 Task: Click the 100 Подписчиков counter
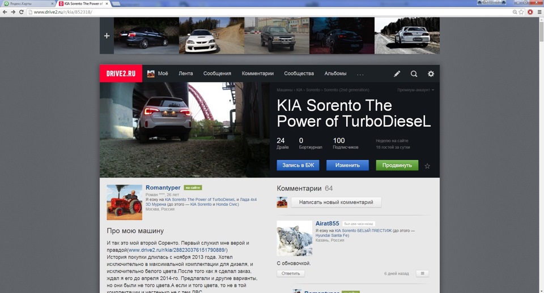tap(346, 143)
